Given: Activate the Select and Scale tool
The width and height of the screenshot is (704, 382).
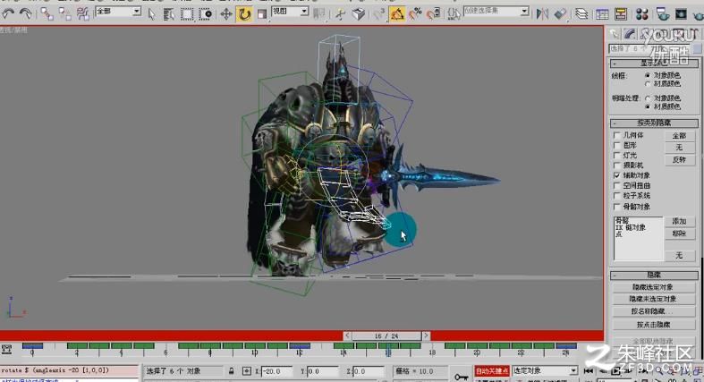Looking at the screenshot, I should click(262, 14).
